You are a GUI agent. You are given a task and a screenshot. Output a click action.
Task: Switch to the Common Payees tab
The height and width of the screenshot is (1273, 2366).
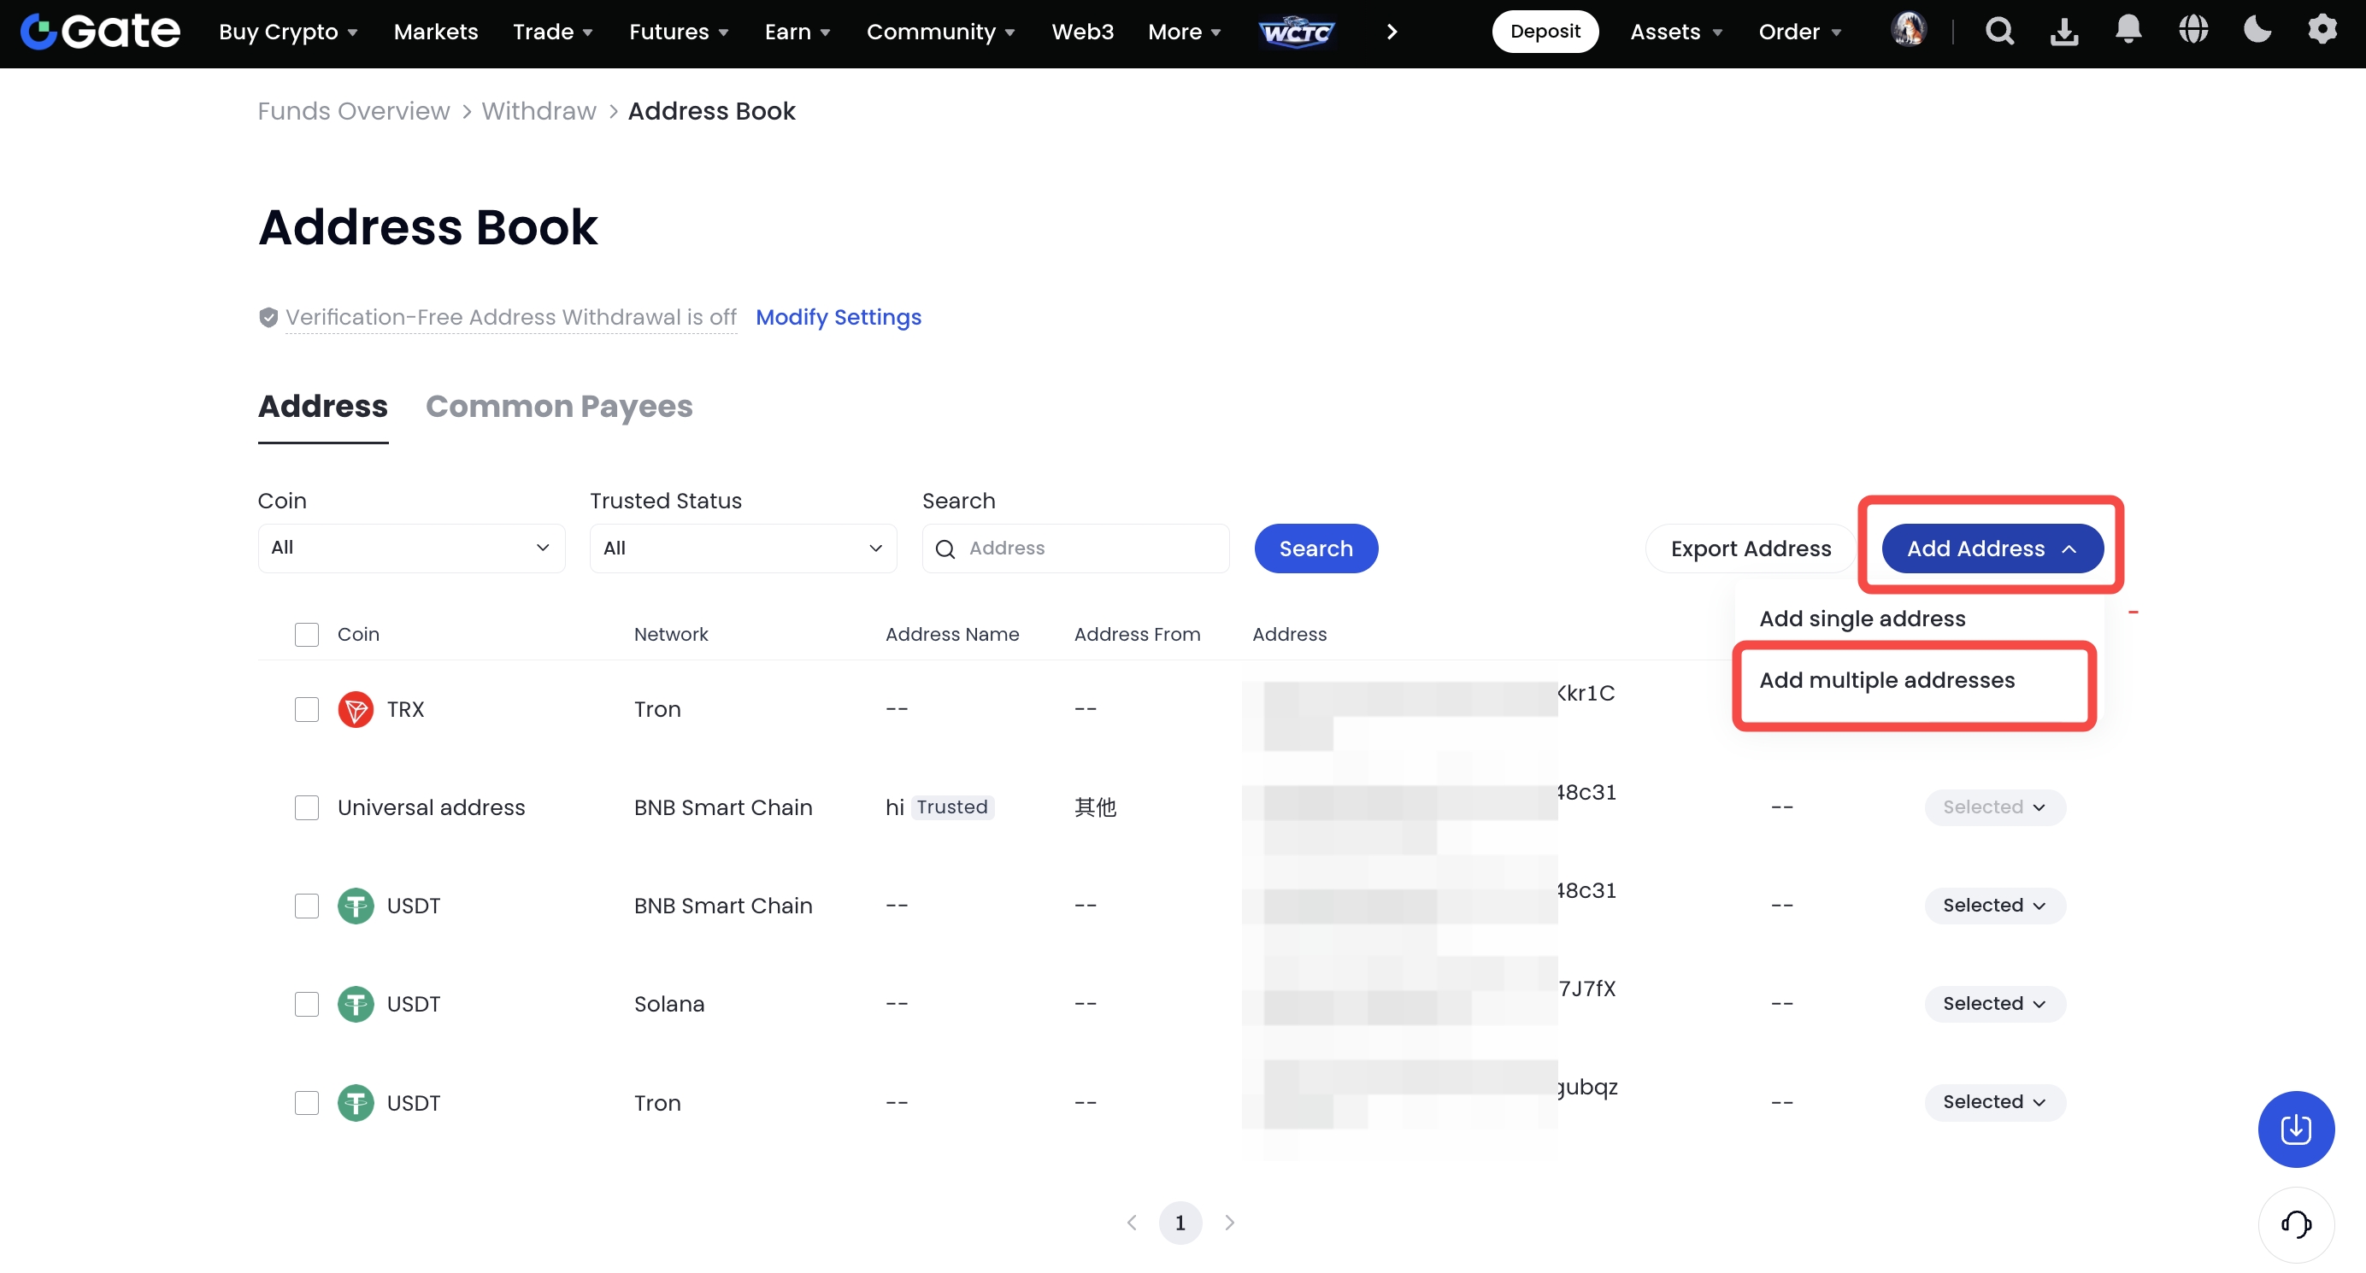coord(558,407)
